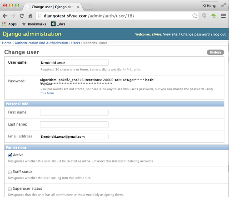Click into the First name field
This screenshot has width=229, height=197.
(74, 112)
